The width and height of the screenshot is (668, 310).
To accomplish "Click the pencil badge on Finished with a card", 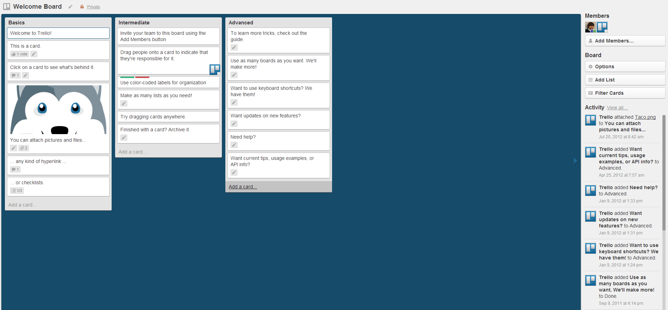I will tap(124, 138).
